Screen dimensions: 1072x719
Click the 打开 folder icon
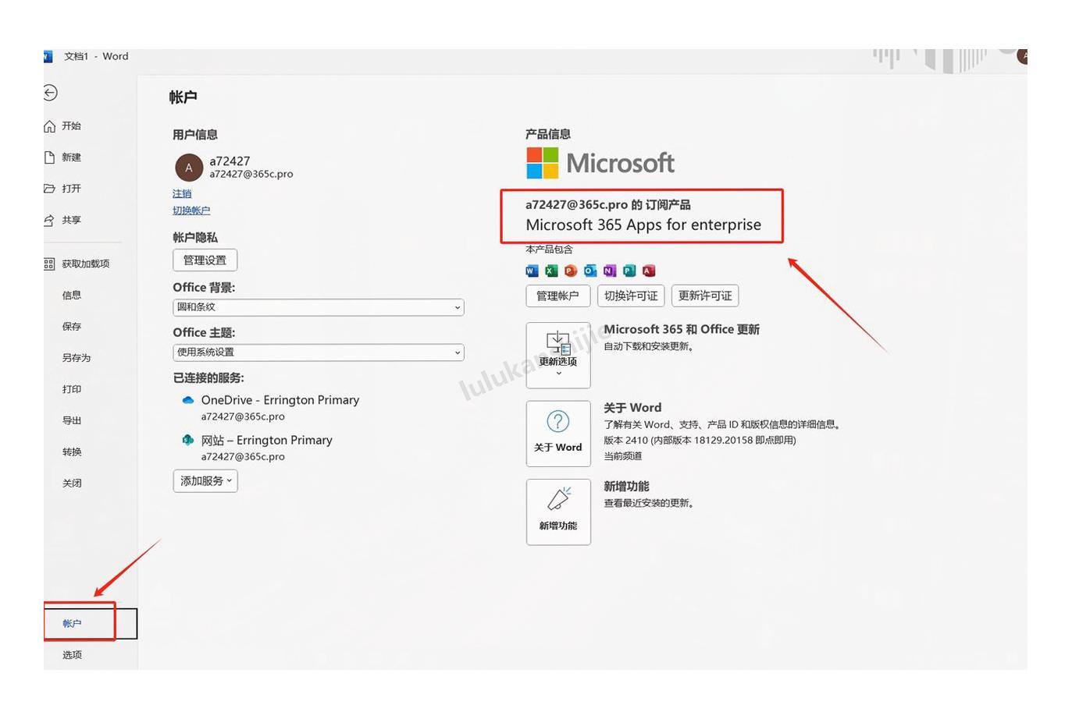click(x=50, y=189)
